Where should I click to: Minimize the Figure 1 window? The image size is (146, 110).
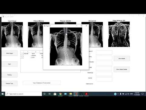[77, 26]
